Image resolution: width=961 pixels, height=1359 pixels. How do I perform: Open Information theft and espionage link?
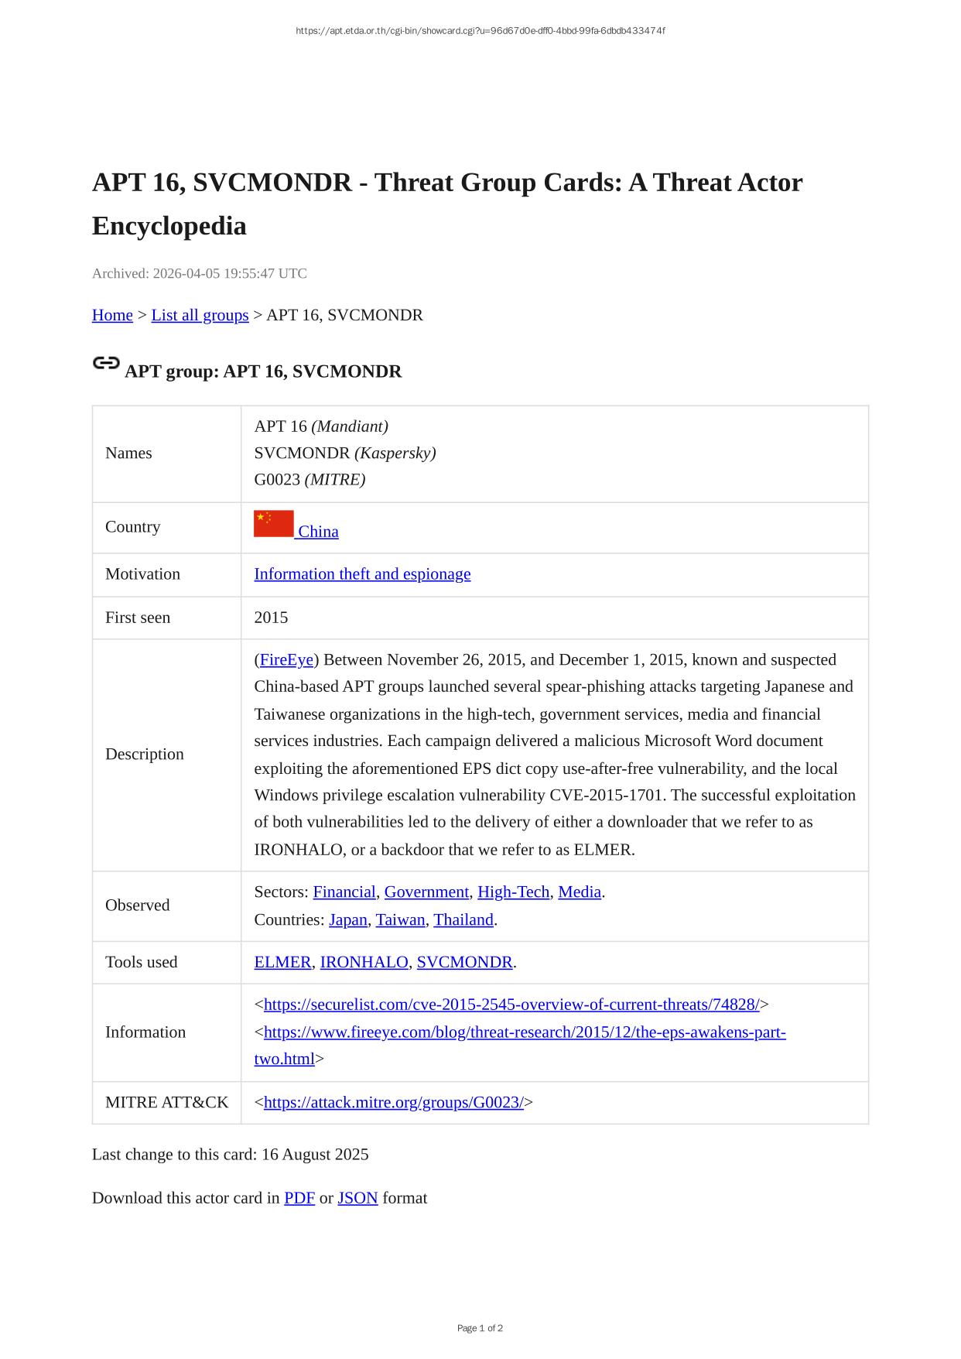(362, 574)
